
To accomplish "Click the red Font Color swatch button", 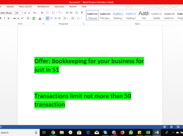I will (x=40, y=18).
